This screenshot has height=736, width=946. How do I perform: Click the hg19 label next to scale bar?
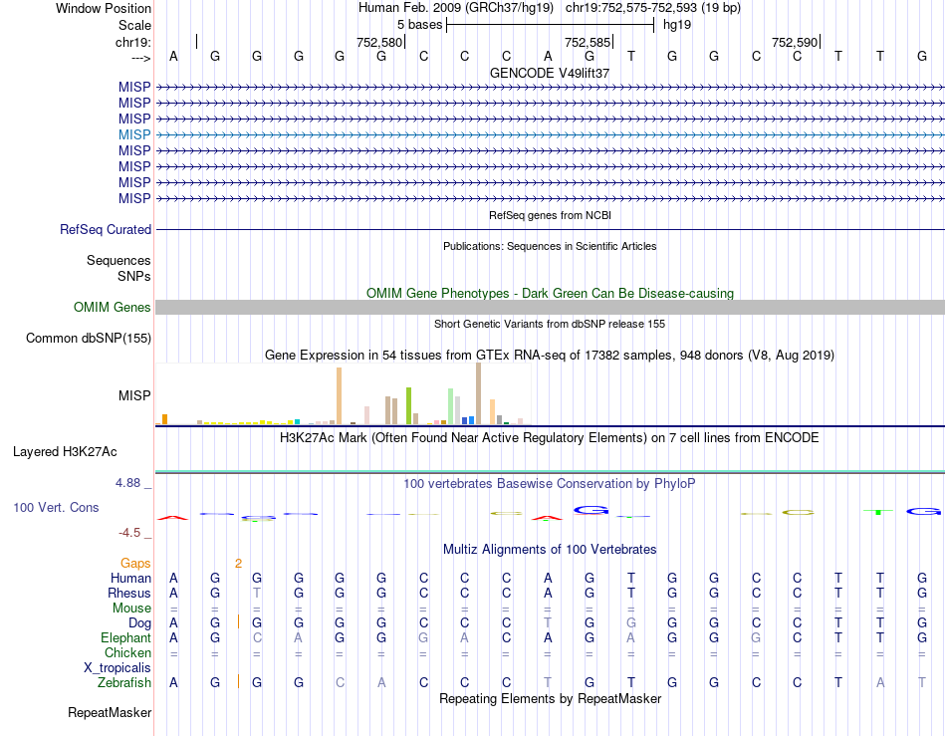pyautogui.click(x=677, y=25)
